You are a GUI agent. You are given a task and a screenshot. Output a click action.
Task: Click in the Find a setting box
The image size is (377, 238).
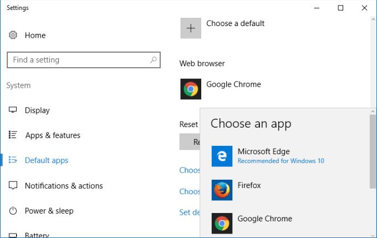(x=78, y=60)
